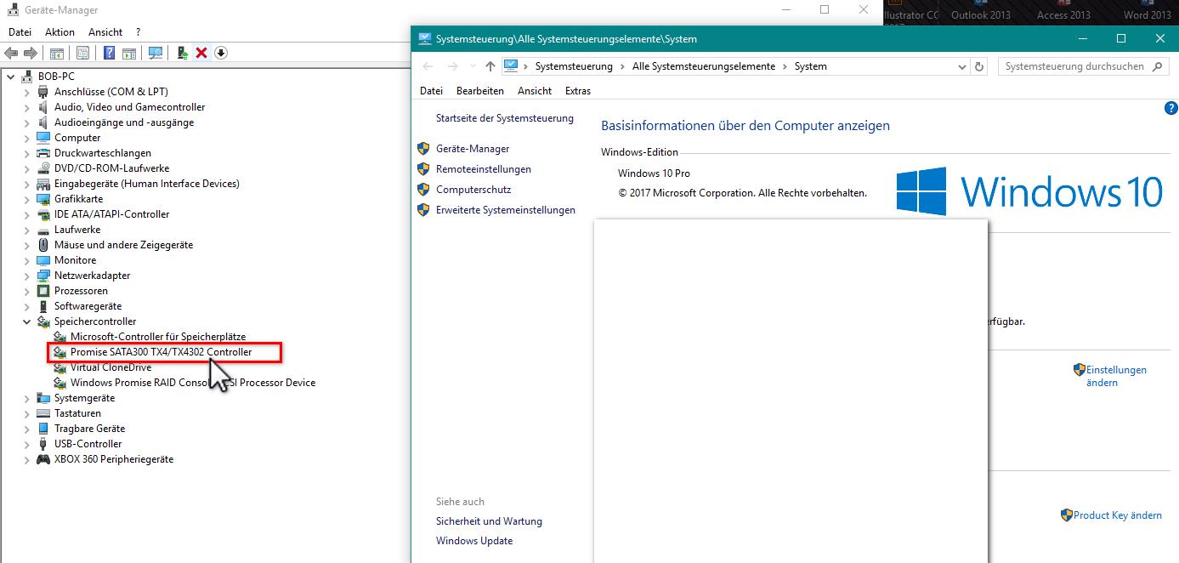Expand the Anschlüsse (COM & LPT) node
The height and width of the screenshot is (563, 1179).
point(26,92)
